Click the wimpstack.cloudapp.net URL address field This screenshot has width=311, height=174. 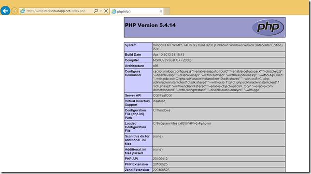[56, 11]
